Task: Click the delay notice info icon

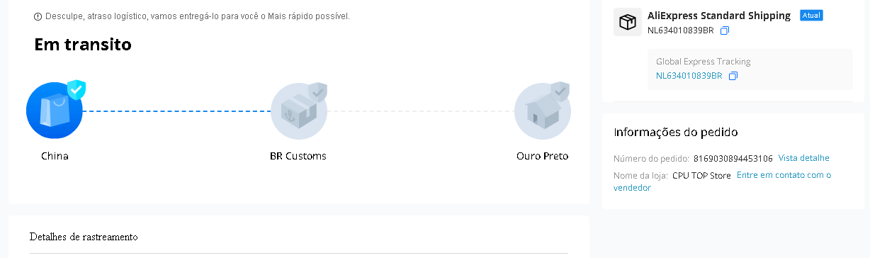Action: [x=38, y=16]
